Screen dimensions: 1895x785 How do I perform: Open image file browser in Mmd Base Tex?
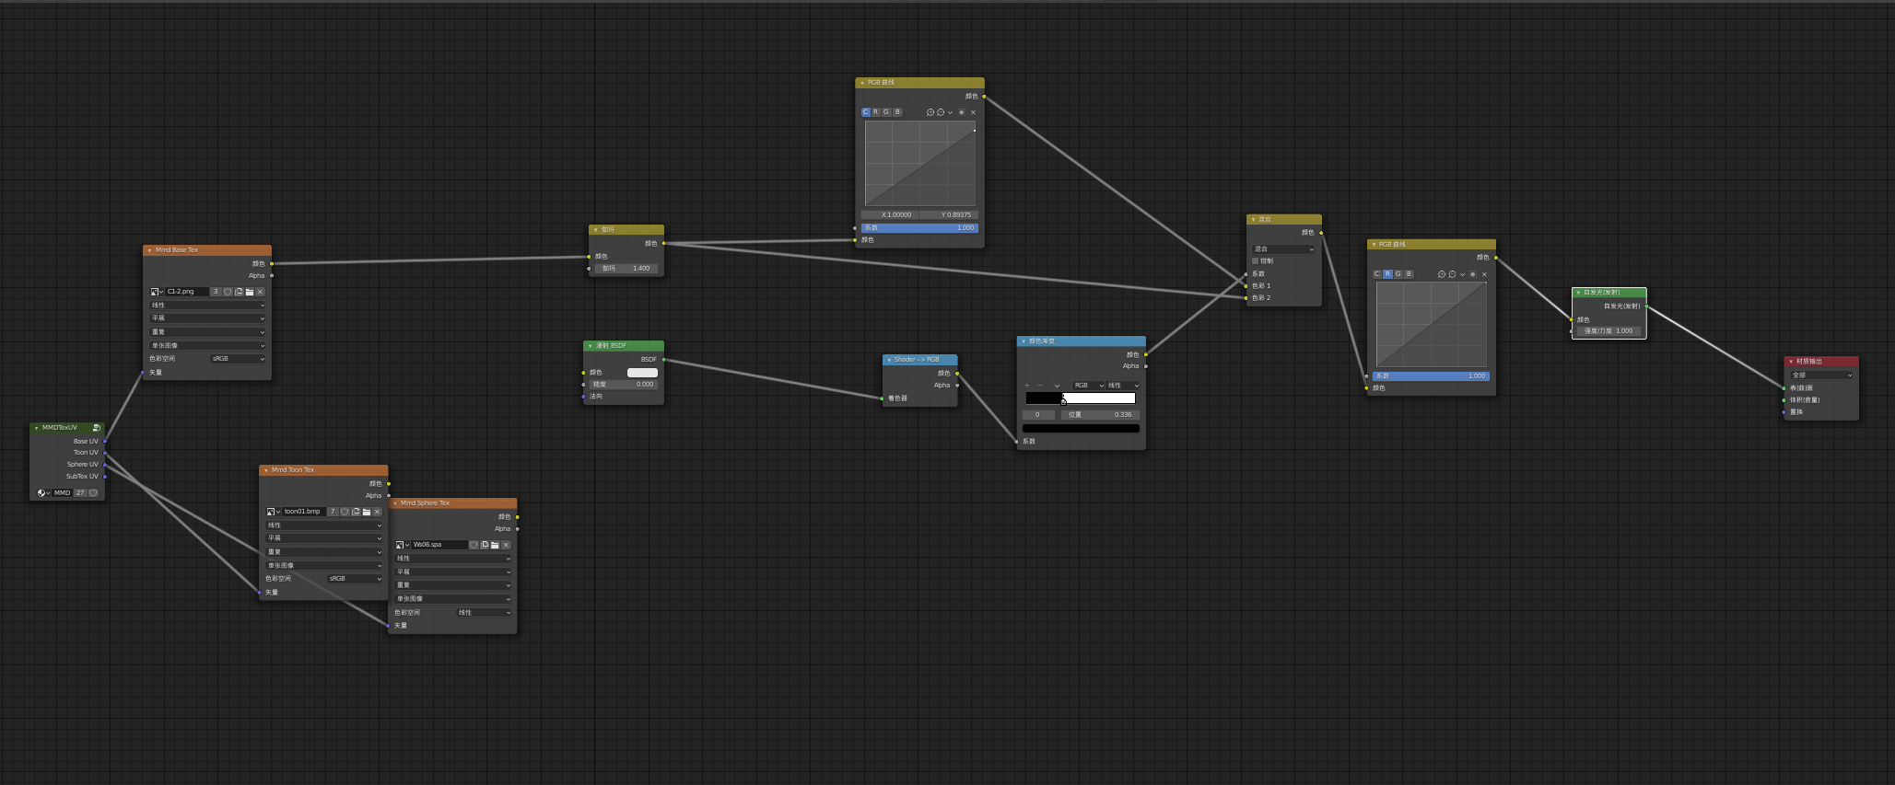[x=250, y=292]
